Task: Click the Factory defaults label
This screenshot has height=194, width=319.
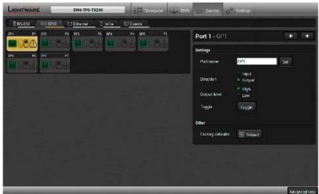Action: [x=215, y=134]
